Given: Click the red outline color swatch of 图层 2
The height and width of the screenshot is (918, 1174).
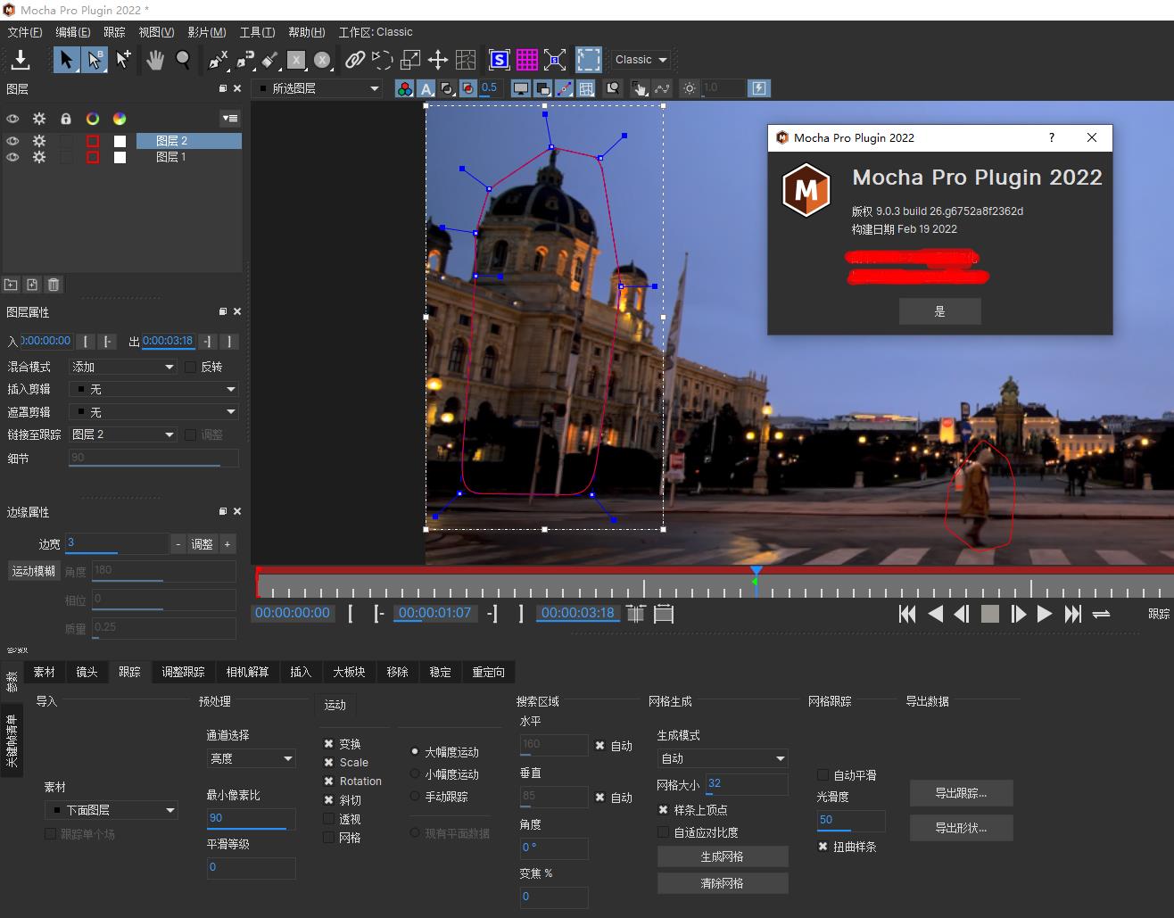Looking at the screenshot, I should pyautogui.click(x=93, y=141).
